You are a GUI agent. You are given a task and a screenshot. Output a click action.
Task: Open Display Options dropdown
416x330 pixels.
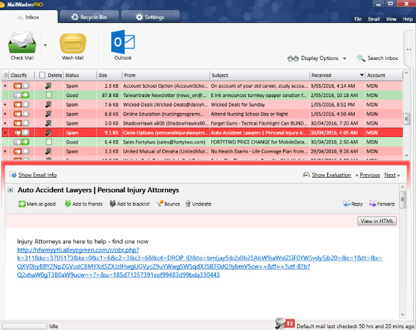317,58
